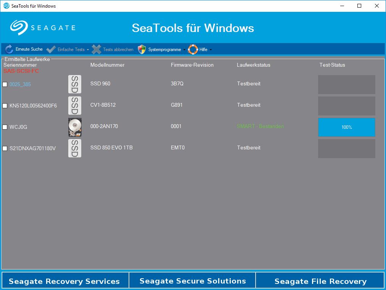
Task: Expand the Einfache Tests dropdown arrow
Action: coord(88,50)
